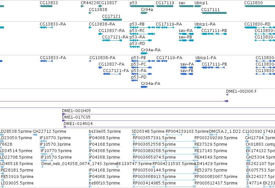The width and height of the screenshot is (275, 188).
Task: Click protein CG17111-PB
Action: coord(214,64)
